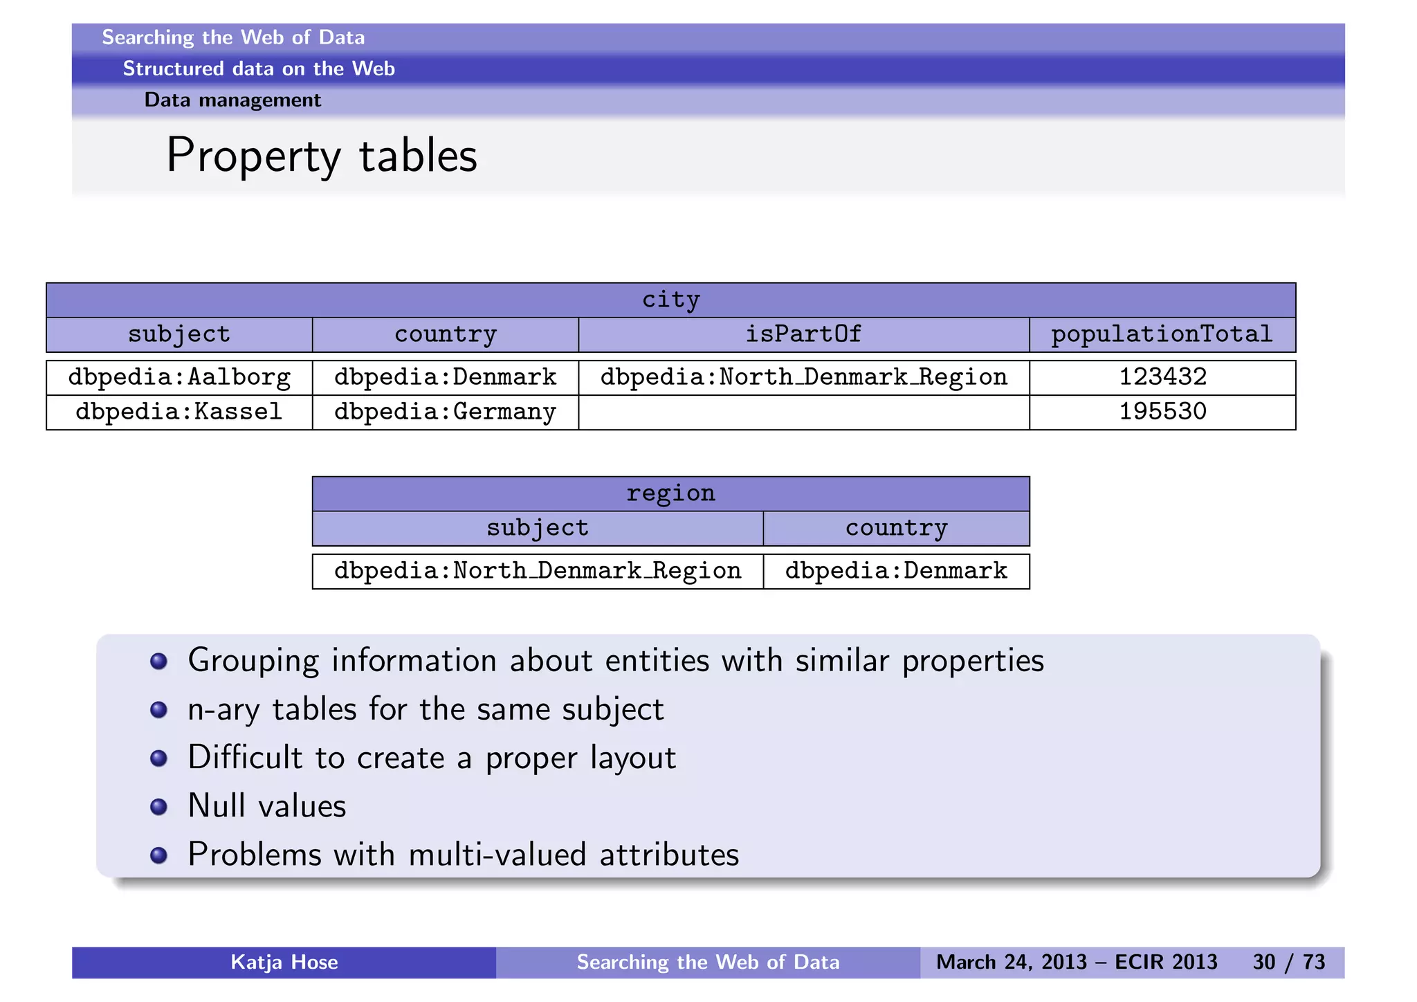Click footer title 'Searching the Web of Data'

(708, 963)
